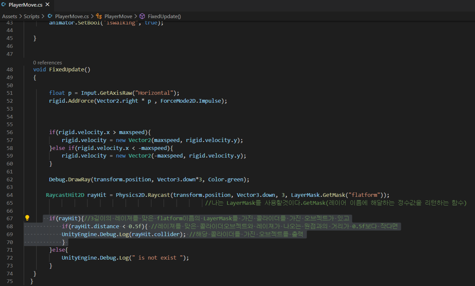The height and width of the screenshot is (286, 475).
Task: Click Physics2D.Raycast call
Action: [143, 195]
